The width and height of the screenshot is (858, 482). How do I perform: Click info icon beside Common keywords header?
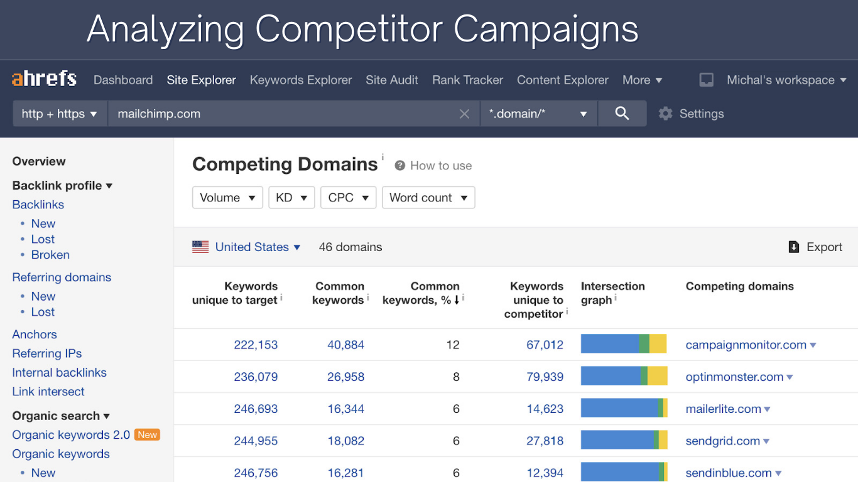click(367, 297)
